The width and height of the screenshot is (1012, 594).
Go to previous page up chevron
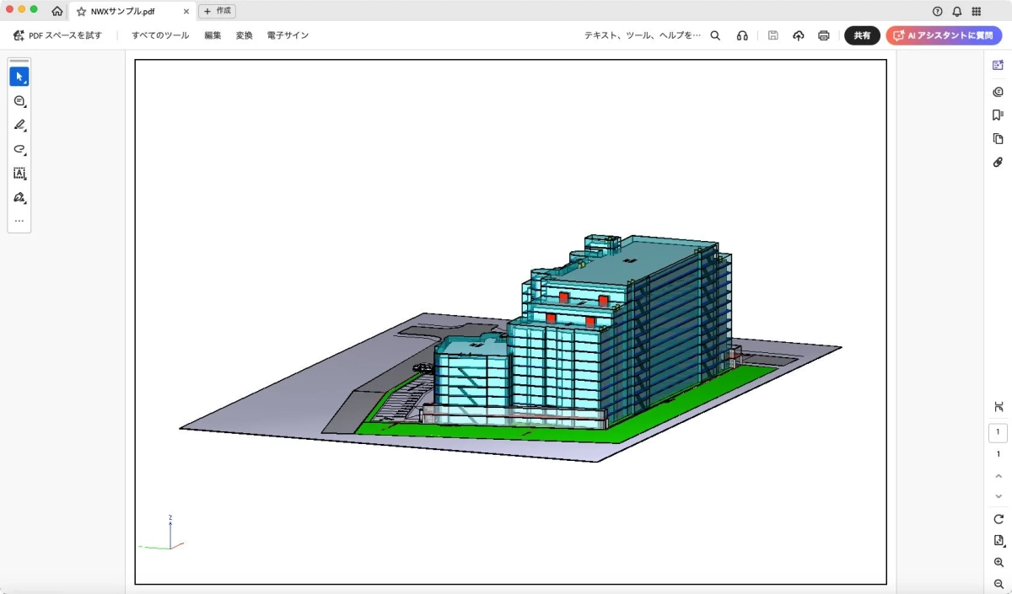coord(999,476)
